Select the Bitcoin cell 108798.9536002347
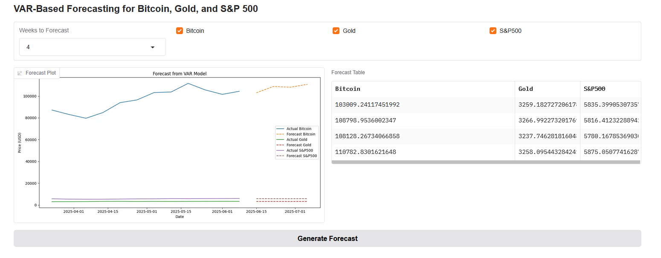Viewport: 661px width, 258px height. point(366,121)
